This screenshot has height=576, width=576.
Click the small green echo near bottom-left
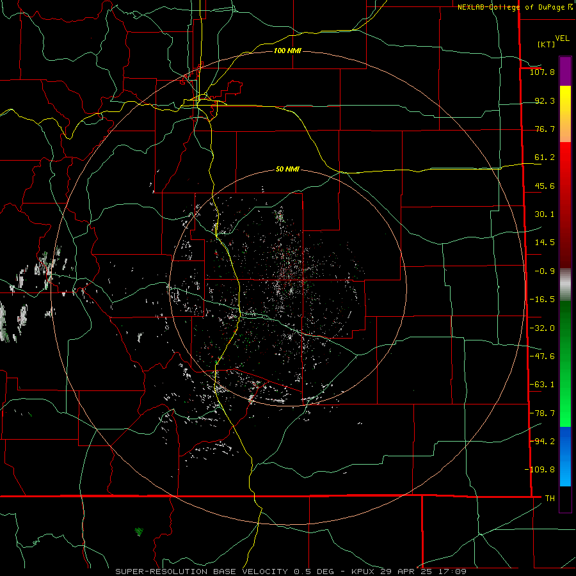(x=139, y=531)
